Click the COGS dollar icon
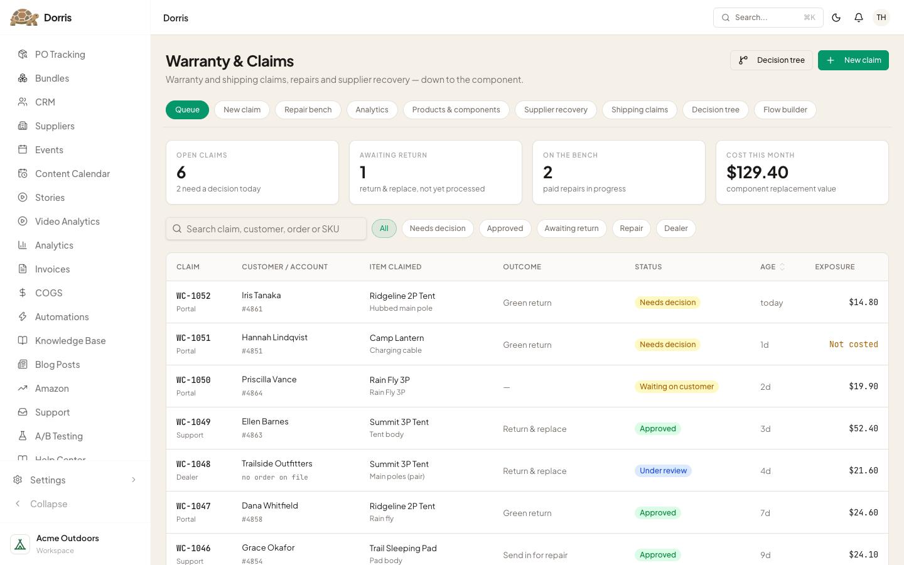 pos(23,293)
